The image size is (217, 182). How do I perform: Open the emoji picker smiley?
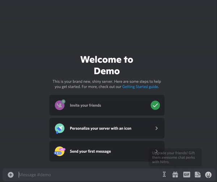pos(208,175)
